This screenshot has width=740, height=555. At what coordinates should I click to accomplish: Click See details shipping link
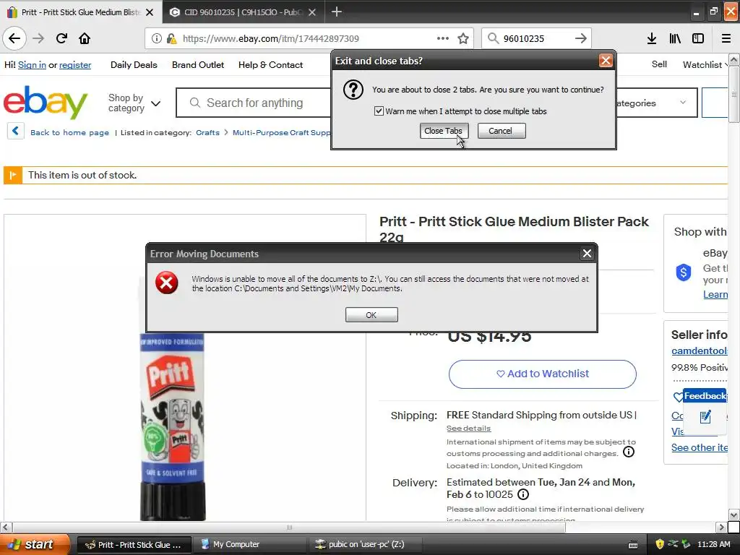click(468, 428)
